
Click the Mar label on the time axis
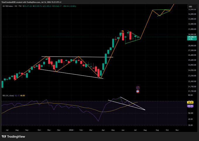[91, 130]
